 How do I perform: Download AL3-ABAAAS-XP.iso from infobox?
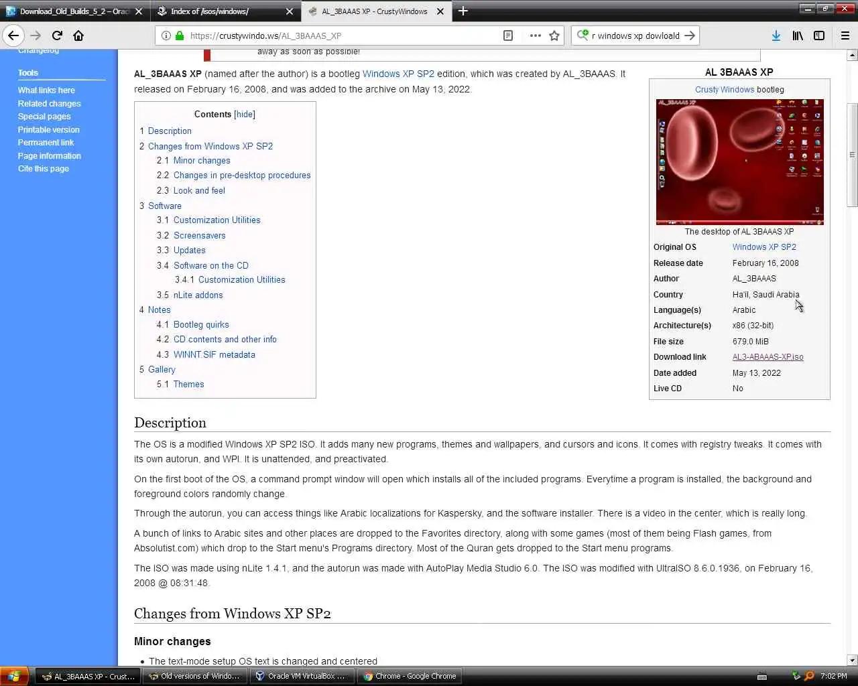coord(768,357)
